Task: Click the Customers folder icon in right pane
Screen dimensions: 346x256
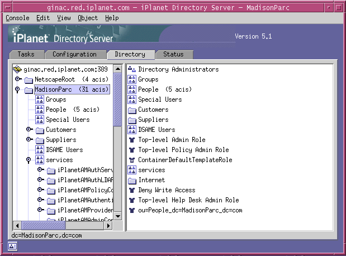Action: point(132,110)
